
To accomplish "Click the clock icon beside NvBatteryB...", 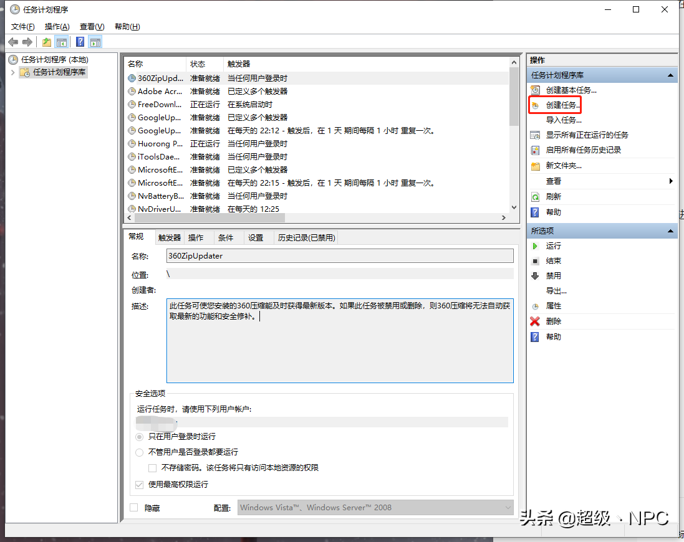I will point(132,196).
